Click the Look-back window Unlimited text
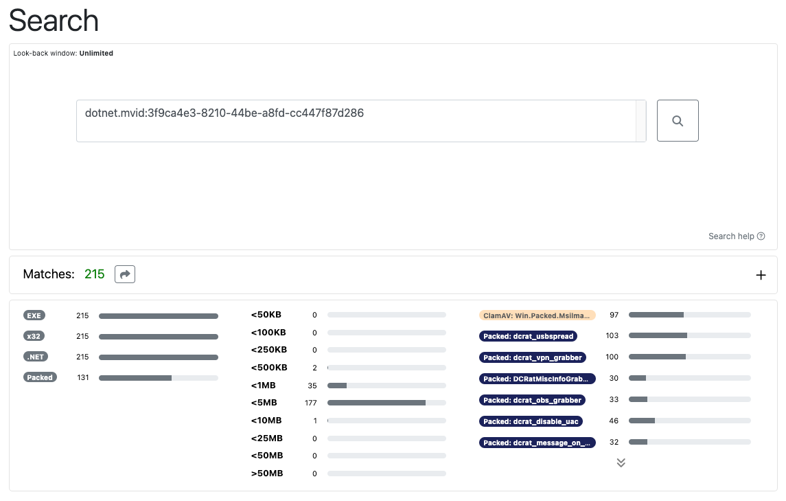 coord(63,53)
